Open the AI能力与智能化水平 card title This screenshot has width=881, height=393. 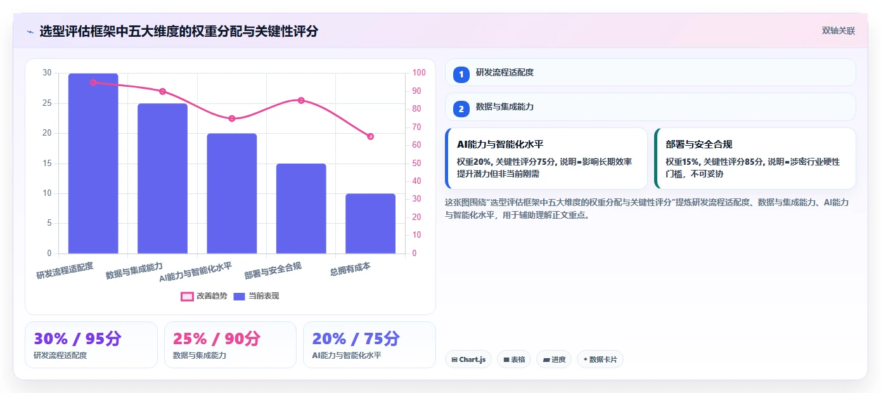(500, 145)
